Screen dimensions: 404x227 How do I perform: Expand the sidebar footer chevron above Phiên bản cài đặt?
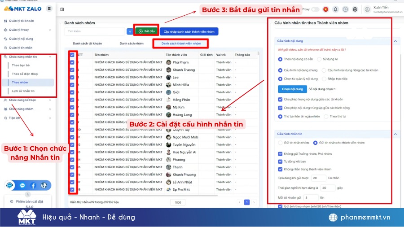click(27, 194)
